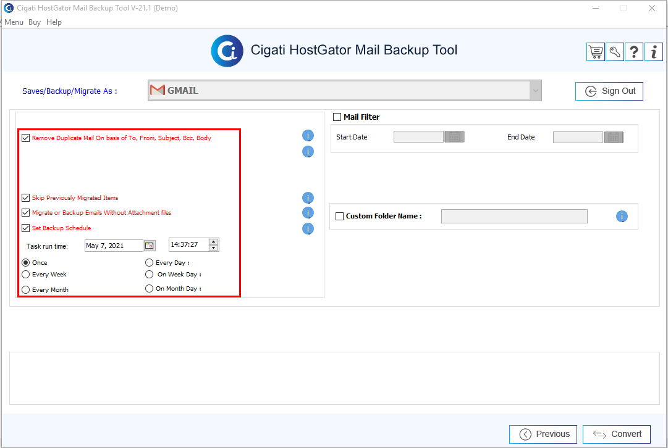
Task: Toggle Skip Previously Migrated Items checkbox
Action: pos(25,198)
